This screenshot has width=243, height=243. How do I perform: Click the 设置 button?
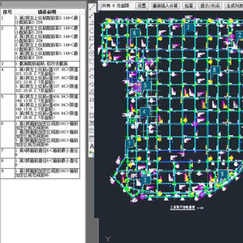(142, 5)
